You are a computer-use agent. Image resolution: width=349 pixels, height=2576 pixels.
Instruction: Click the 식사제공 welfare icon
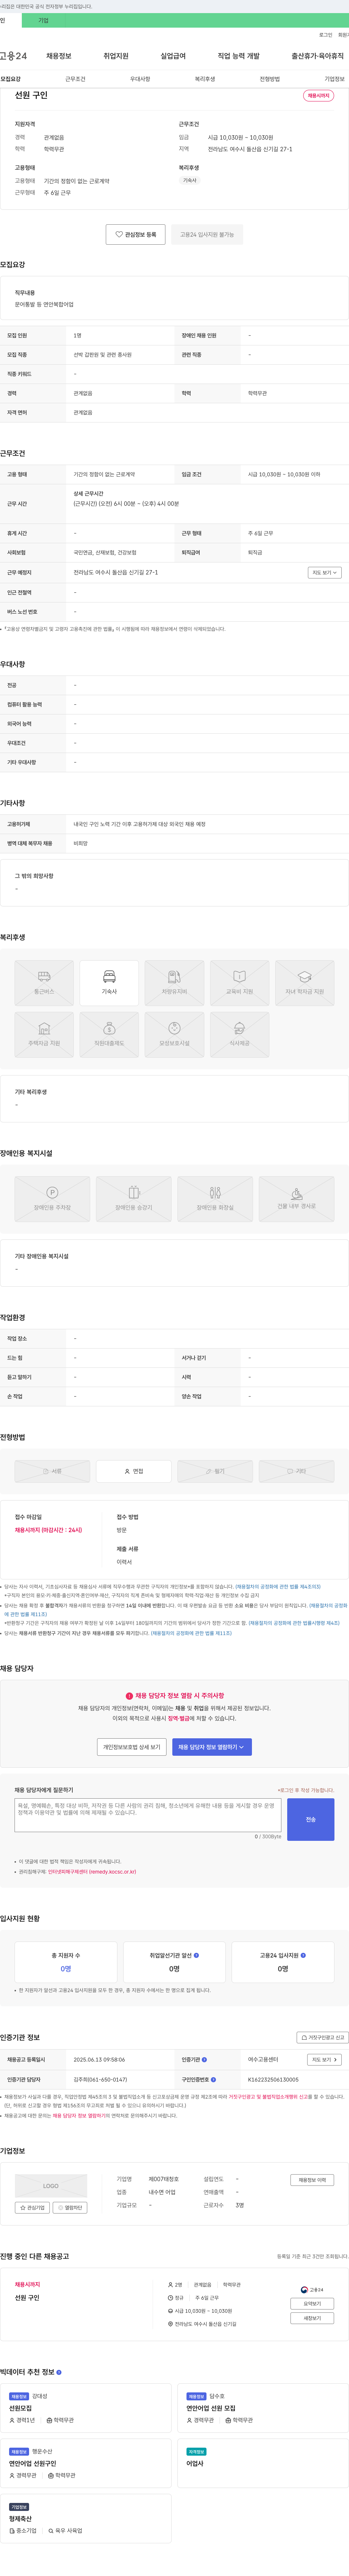239,1035
